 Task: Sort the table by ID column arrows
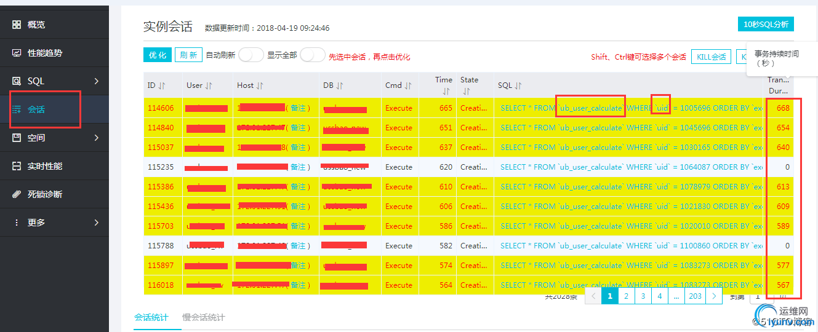coord(162,85)
